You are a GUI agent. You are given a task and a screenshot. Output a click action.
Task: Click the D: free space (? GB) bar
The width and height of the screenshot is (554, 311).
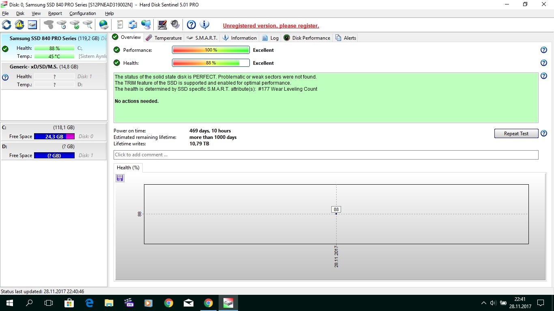(x=54, y=155)
